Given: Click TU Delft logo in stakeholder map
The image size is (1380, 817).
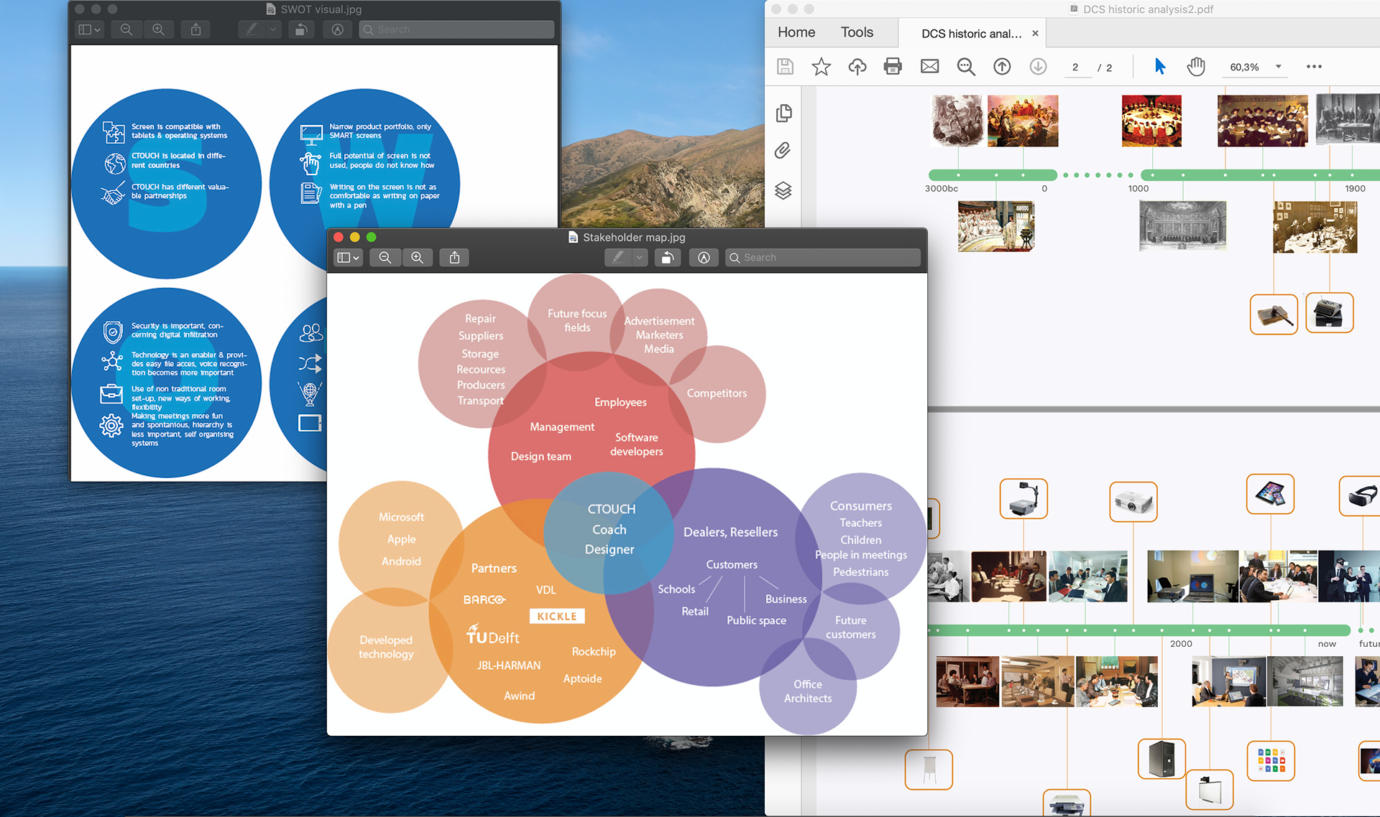Looking at the screenshot, I should [492, 634].
